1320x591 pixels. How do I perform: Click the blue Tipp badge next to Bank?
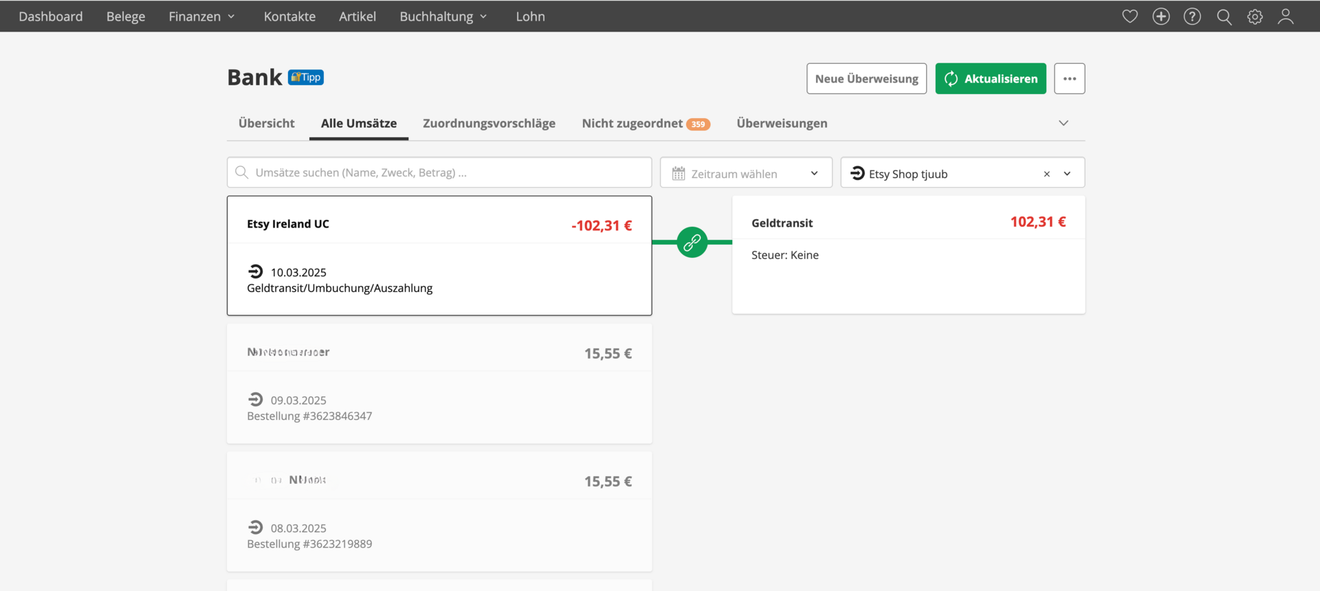[x=306, y=77]
